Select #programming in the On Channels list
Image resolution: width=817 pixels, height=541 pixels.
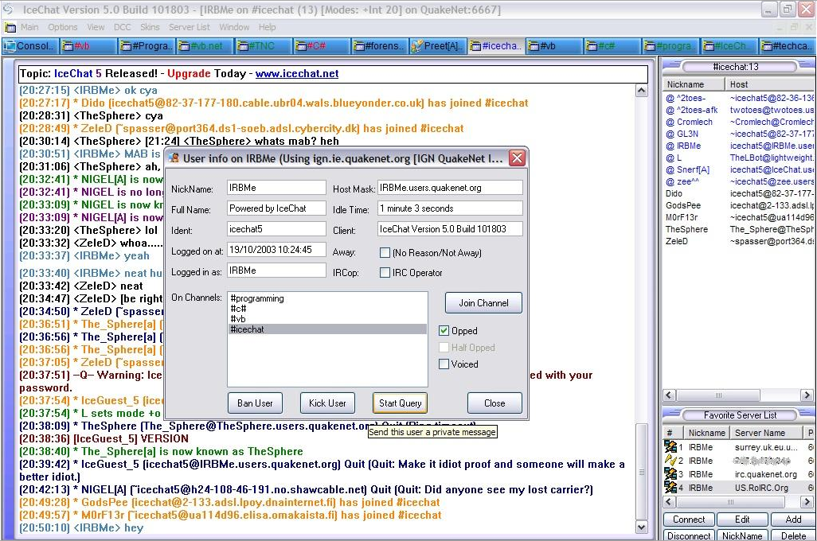pos(327,298)
